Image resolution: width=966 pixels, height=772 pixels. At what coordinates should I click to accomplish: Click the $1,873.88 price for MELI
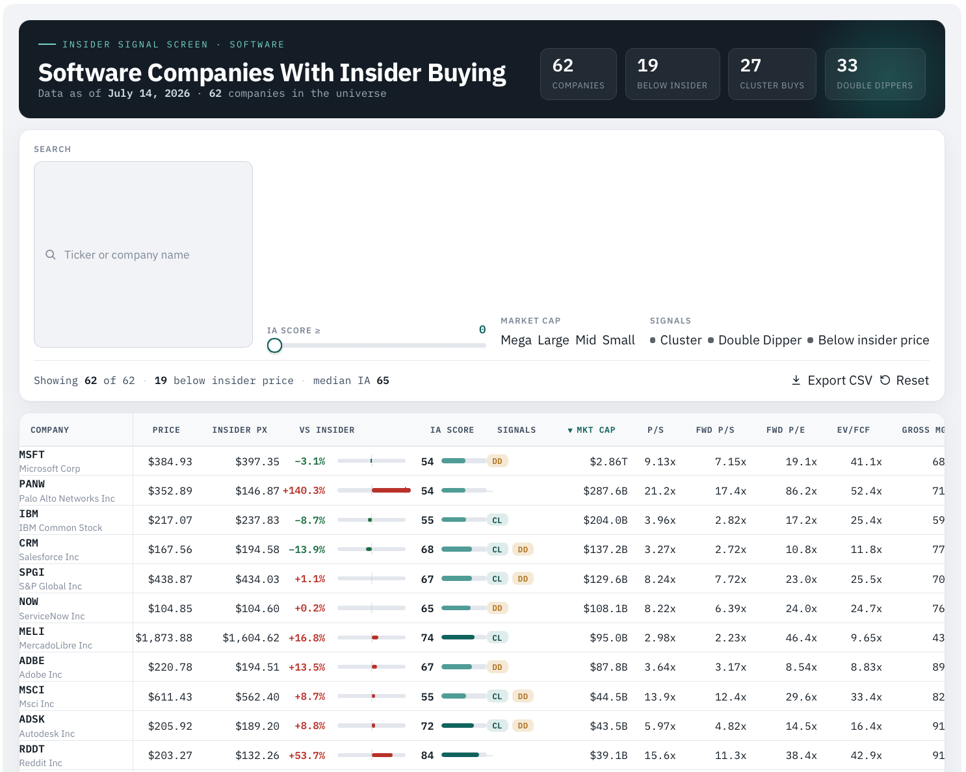pos(164,637)
